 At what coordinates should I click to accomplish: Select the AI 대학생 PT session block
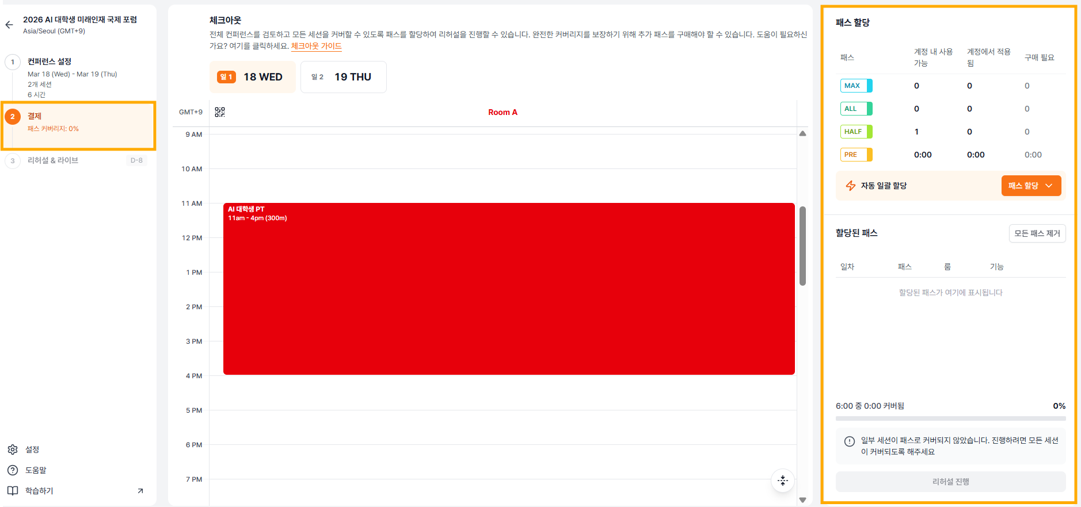(x=509, y=289)
